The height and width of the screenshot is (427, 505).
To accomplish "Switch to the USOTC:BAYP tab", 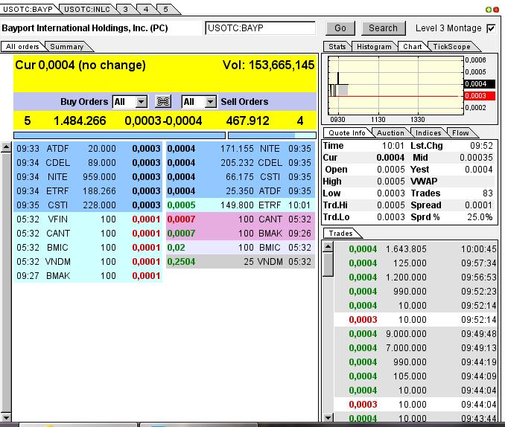I will click(28, 10).
